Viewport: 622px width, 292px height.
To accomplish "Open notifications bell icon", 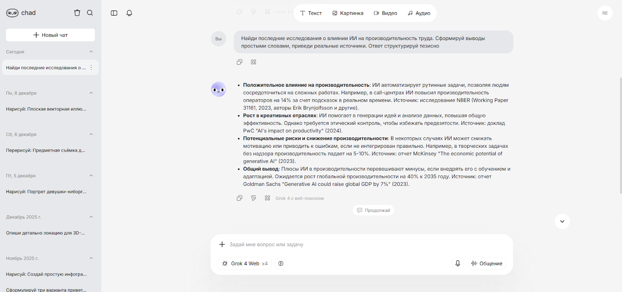I will tap(129, 13).
